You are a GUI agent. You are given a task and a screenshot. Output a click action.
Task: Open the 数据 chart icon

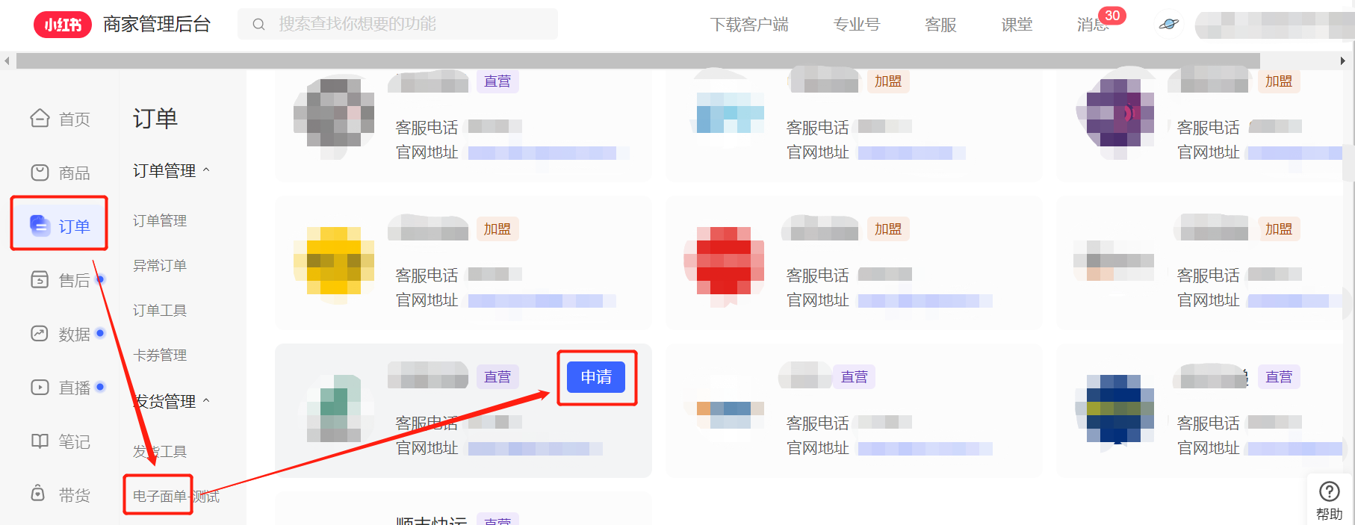tap(40, 333)
